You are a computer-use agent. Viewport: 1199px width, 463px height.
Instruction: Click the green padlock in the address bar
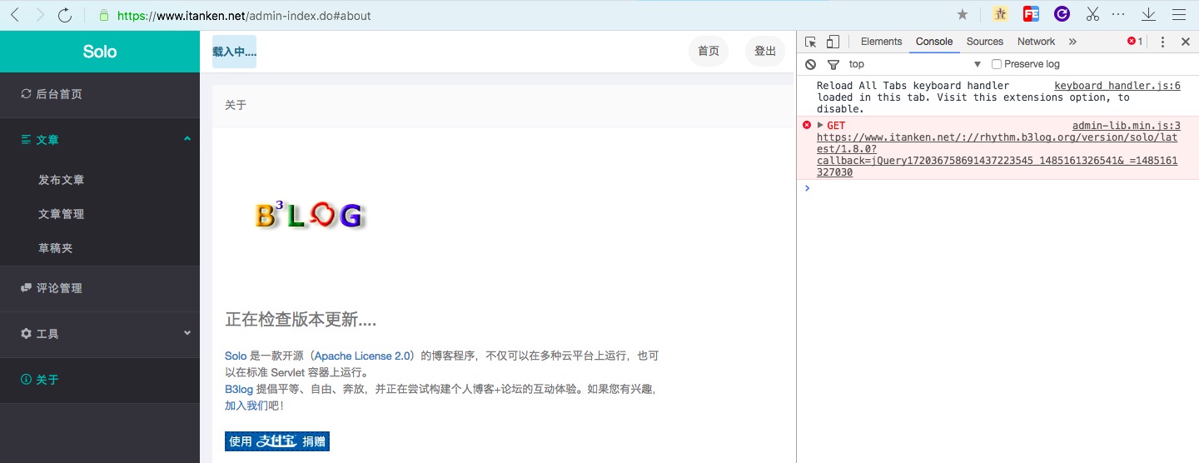coord(103,15)
